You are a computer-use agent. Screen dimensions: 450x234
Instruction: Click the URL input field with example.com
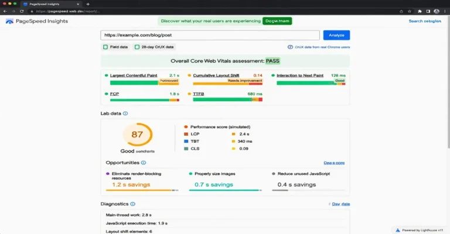tap(210, 35)
